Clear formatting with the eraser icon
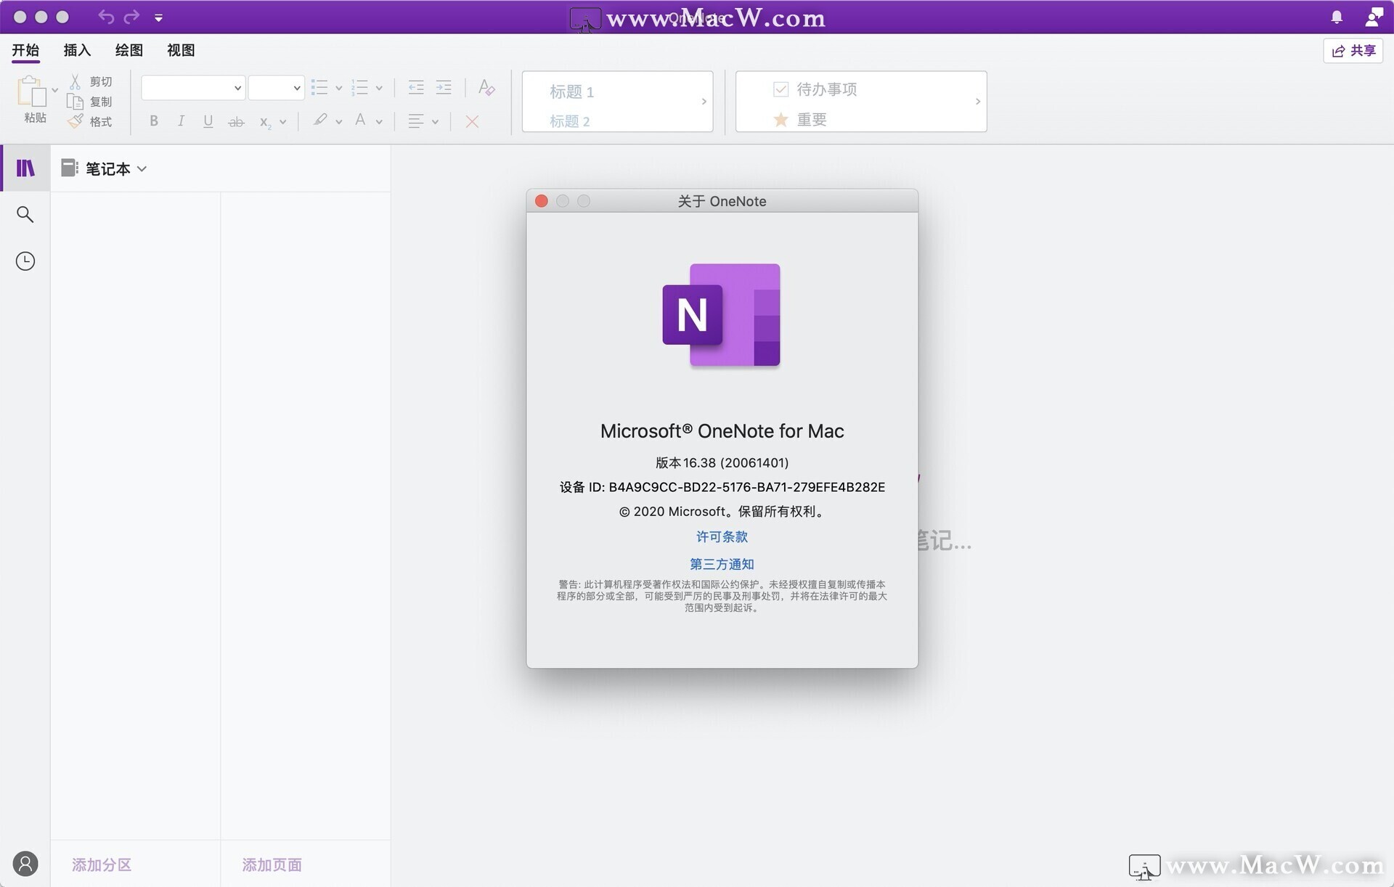Screen dimensions: 1394x887 pos(486,88)
